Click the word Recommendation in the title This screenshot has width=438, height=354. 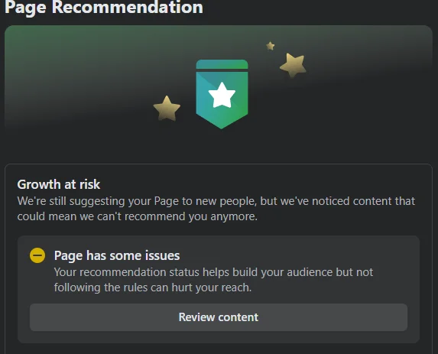[128, 7]
